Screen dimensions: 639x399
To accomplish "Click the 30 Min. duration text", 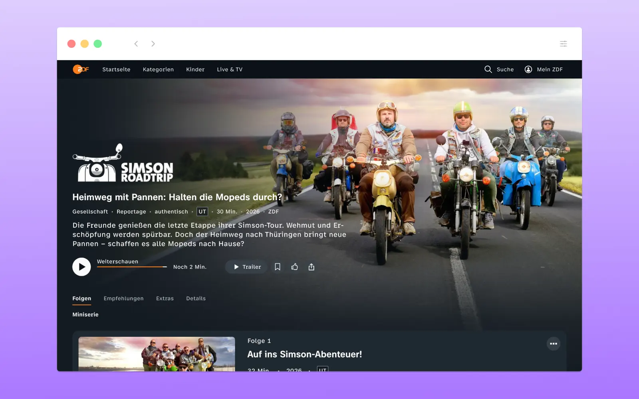I will pyautogui.click(x=227, y=211).
